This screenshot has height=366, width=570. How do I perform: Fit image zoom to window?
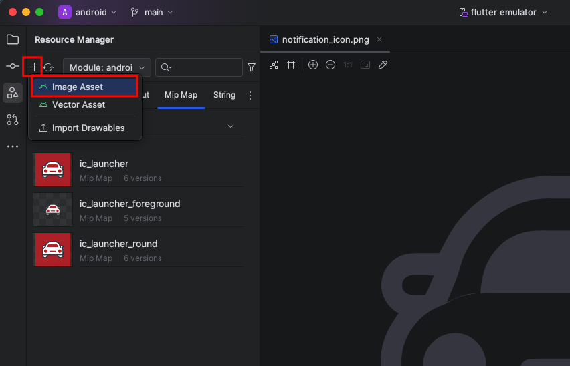click(365, 65)
